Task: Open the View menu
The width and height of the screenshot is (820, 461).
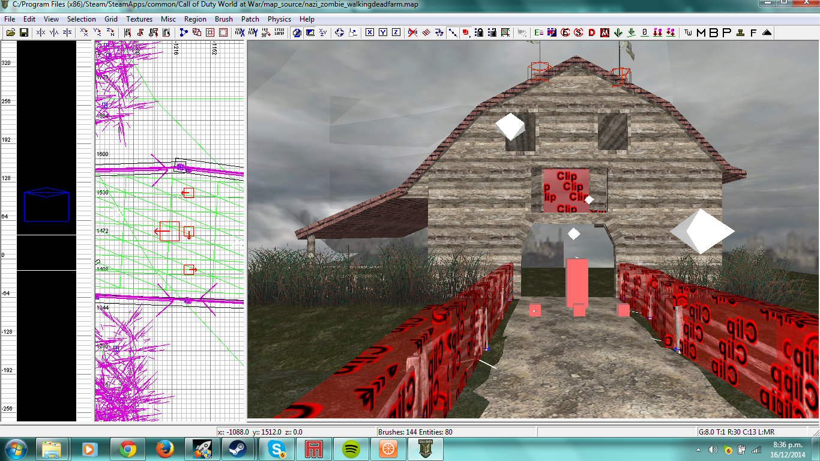Action: coord(51,19)
